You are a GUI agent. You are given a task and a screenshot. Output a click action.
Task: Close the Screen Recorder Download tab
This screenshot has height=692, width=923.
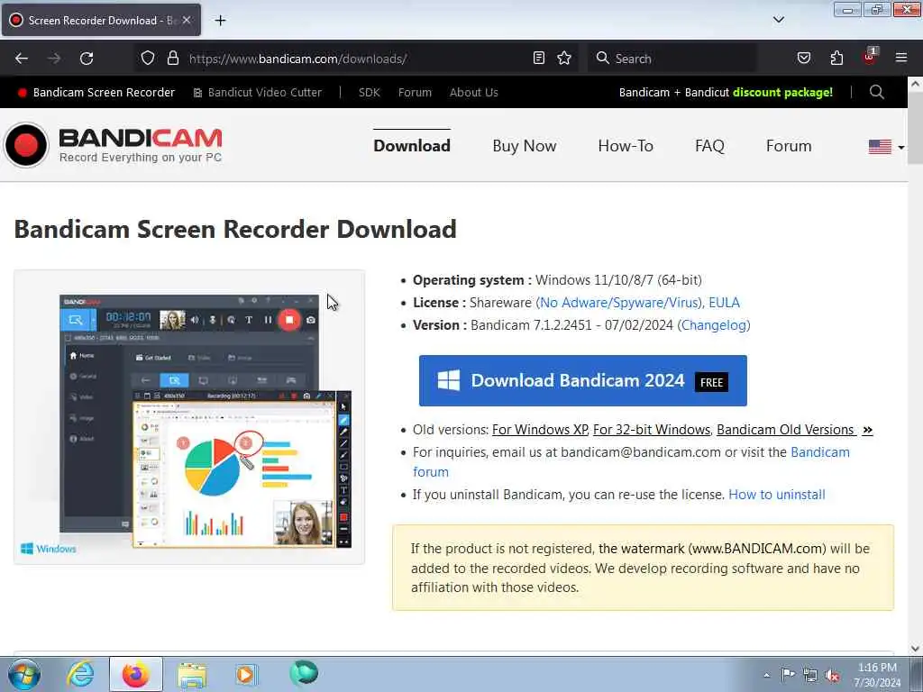click(x=186, y=20)
